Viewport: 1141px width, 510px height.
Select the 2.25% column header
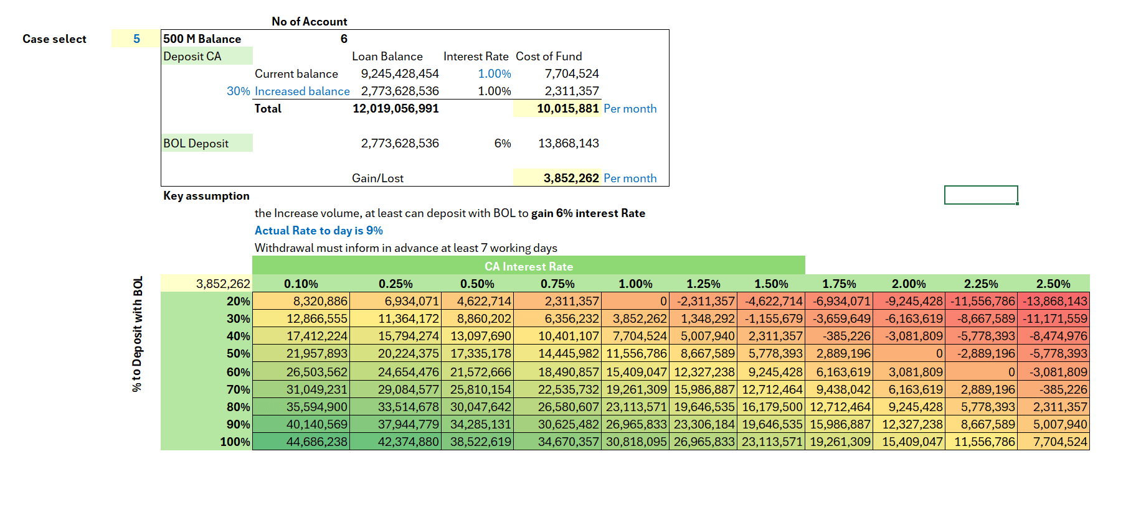tap(981, 284)
